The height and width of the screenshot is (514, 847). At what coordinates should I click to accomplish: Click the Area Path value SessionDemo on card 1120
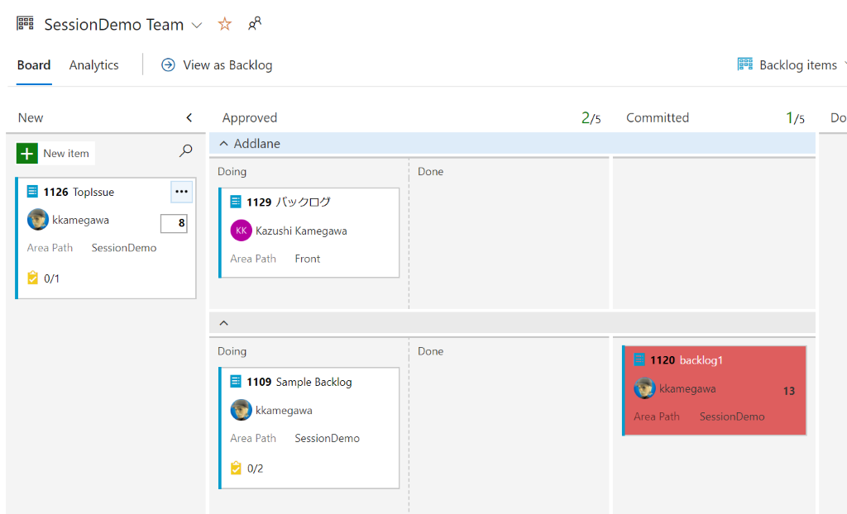point(732,416)
